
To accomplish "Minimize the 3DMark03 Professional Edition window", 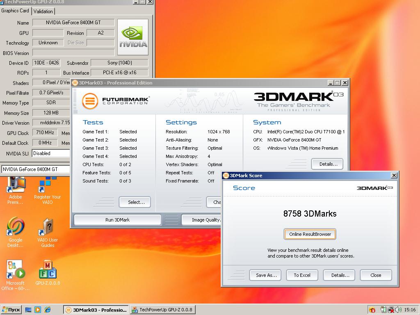I will (x=331, y=83).
